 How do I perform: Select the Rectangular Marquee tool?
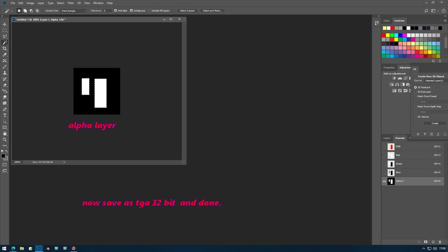click(x=5, y=30)
